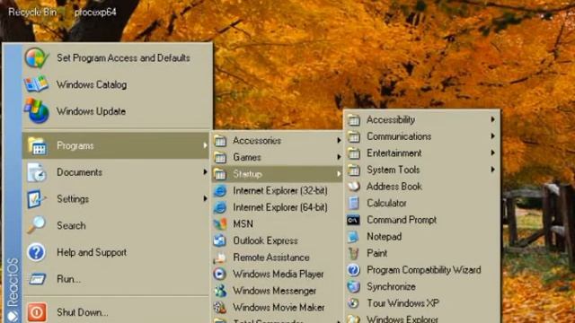Open Set Program Access and Defaults icon
This screenshot has width=575, height=323.
click(37, 57)
